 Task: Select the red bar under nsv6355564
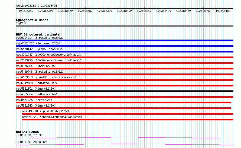(125, 97)
